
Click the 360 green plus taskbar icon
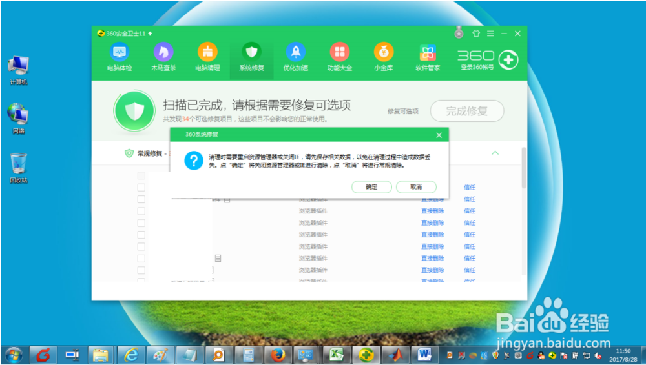tap(366, 355)
